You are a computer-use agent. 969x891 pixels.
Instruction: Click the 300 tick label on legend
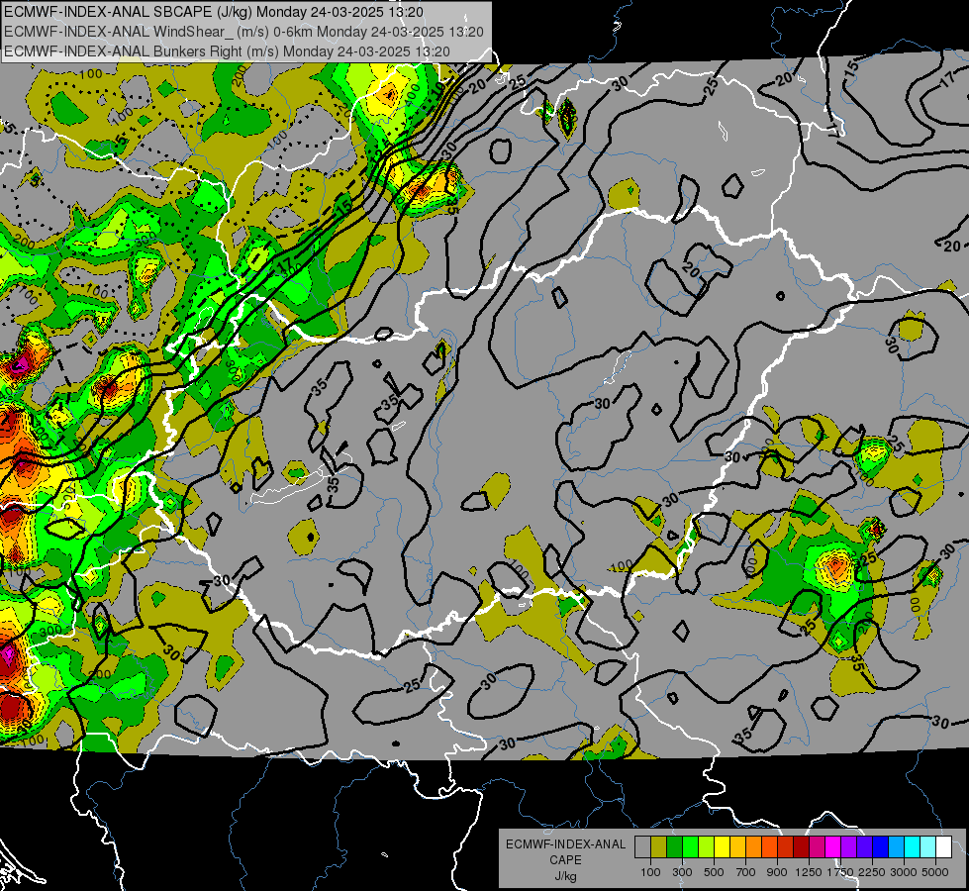(682, 872)
